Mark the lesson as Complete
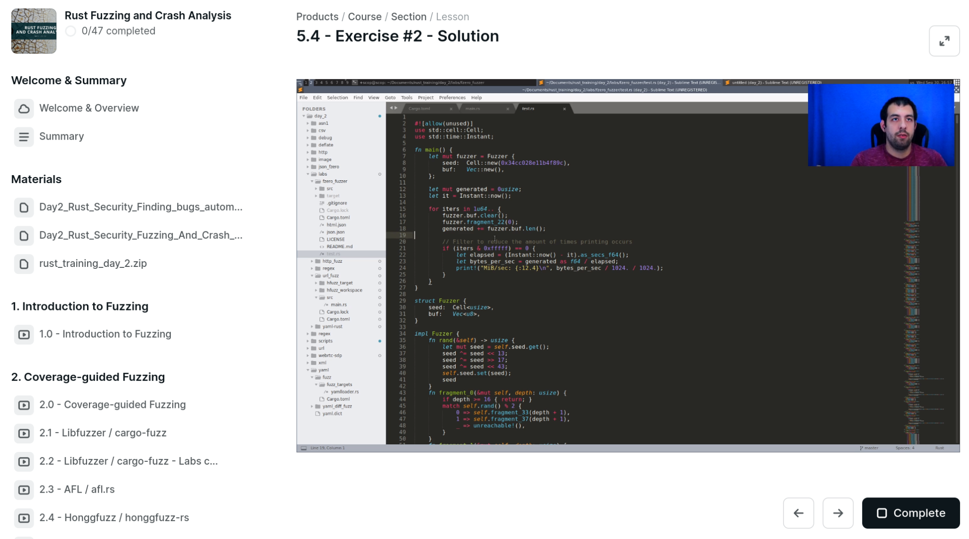This screenshot has height=539, width=969. pos(910,513)
